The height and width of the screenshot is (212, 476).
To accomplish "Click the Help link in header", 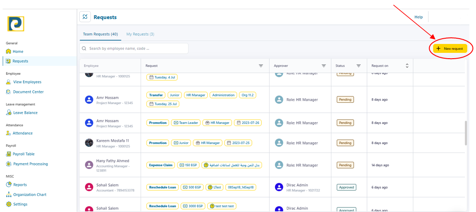I will pyautogui.click(x=418, y=17).
